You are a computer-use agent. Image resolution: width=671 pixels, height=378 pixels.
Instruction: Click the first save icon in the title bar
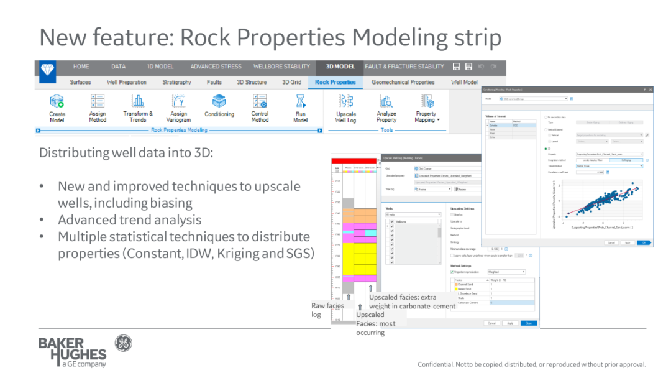tap(456, 67)
